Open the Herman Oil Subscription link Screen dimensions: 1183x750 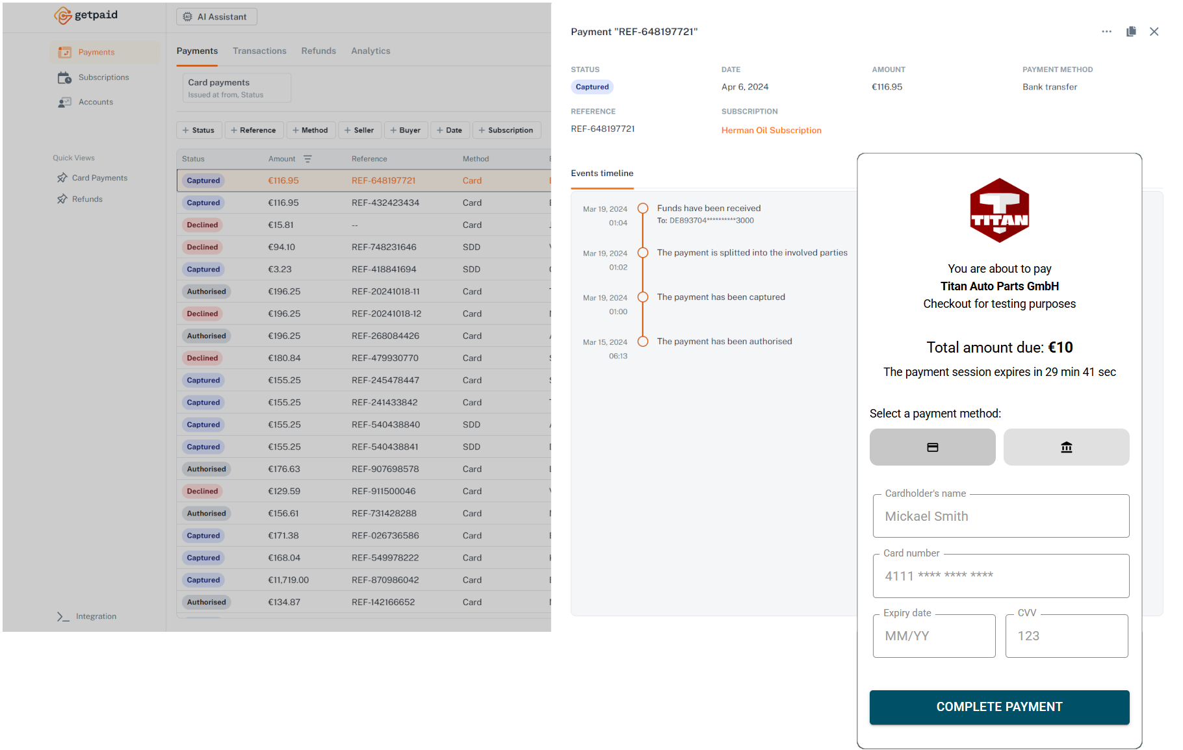point(771,130)
